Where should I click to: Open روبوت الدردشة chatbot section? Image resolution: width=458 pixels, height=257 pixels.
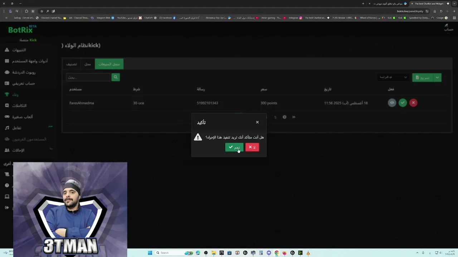pyautogui.click(x=24, y=72)
